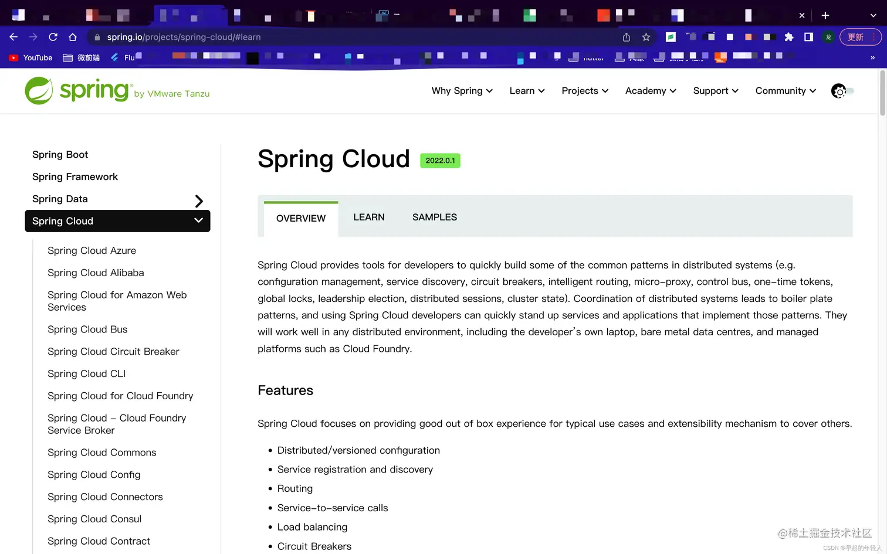Expand the Spring Data chevron
The height and width of the screenshot is (554, 887).
point(199,201)
